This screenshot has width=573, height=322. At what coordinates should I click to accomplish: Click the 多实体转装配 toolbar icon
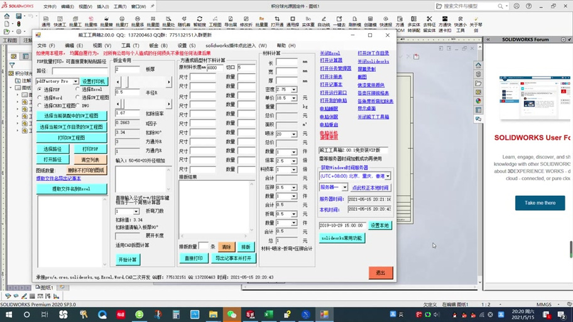[413, 24]
